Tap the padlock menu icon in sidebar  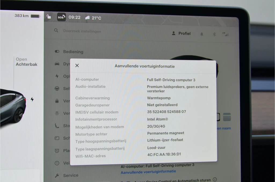pos(57,101)
